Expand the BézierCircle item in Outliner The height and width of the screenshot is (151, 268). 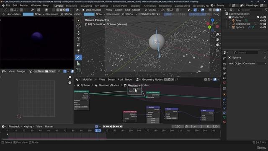pos(230,24)
